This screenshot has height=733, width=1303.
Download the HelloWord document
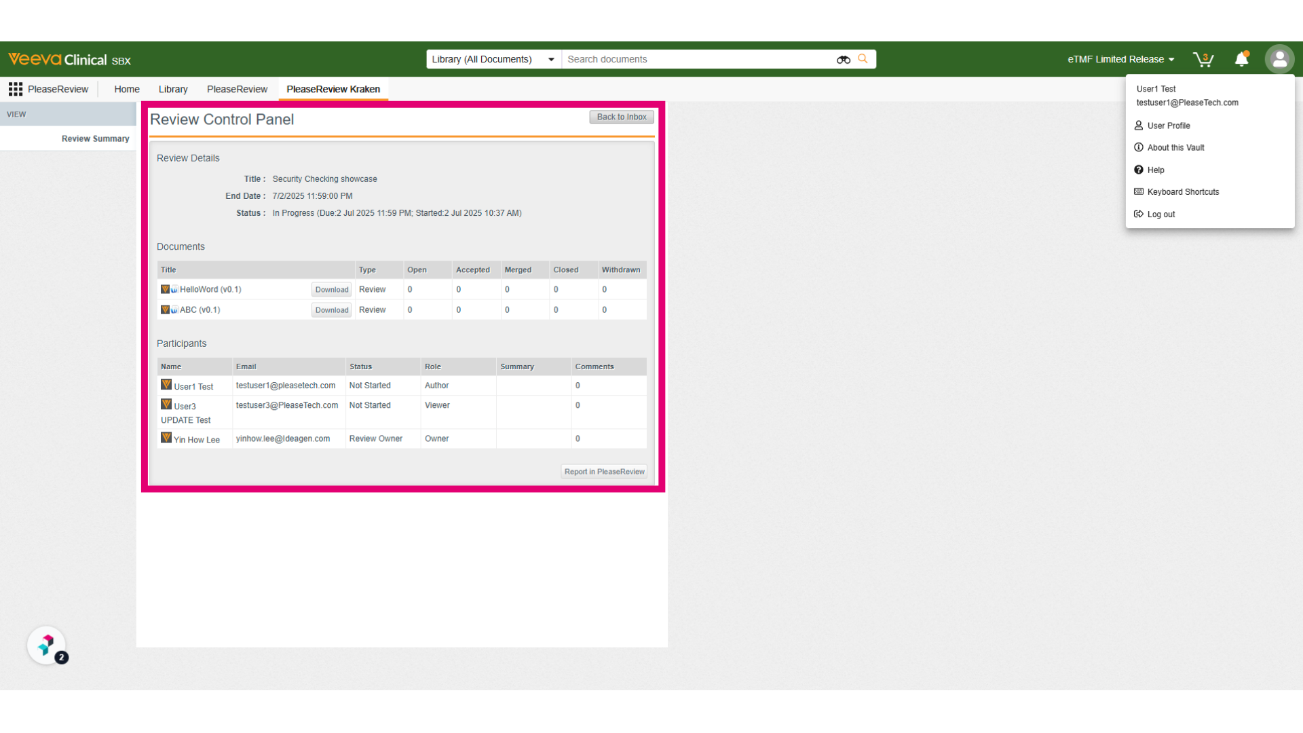[x=332, y=290]
